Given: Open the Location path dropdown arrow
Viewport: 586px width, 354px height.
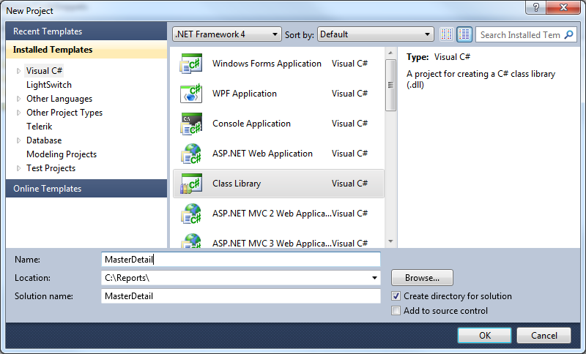Looking at the screenshot, I should tap(374, 278).
